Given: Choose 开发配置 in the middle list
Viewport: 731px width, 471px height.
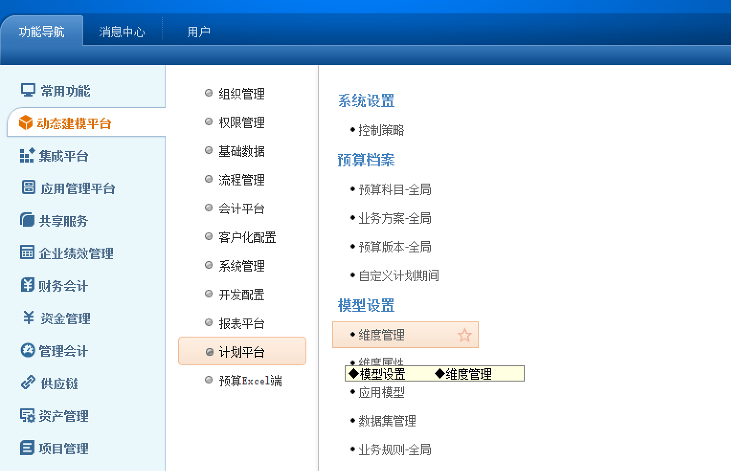Looking at the screenshot, I should [242, 295].
